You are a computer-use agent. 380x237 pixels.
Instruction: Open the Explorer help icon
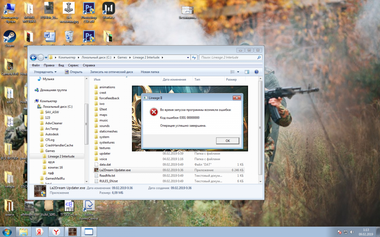(256, 72)
